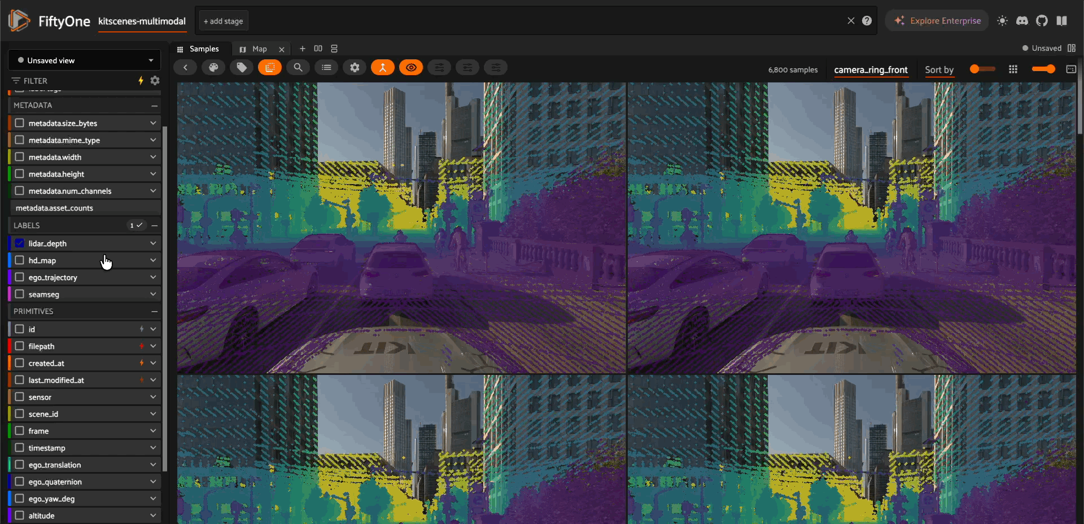Expand the frame field filter
This screenshot has height=524, width=1084.
[x=153, y=431]
